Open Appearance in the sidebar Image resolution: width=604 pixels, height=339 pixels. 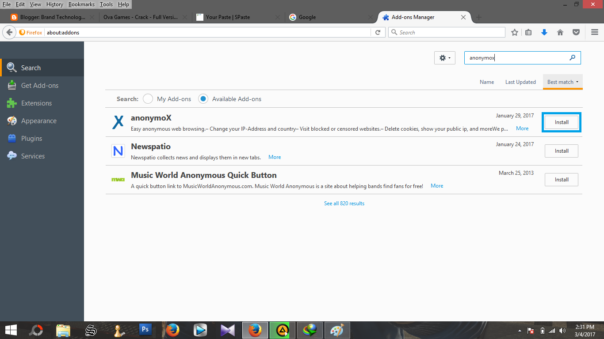[x=42, y=121]
